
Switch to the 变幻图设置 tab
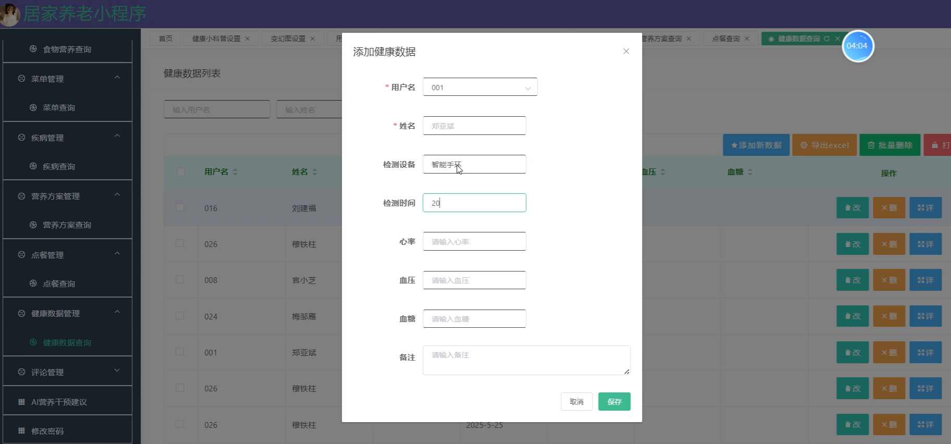point(288,39)
